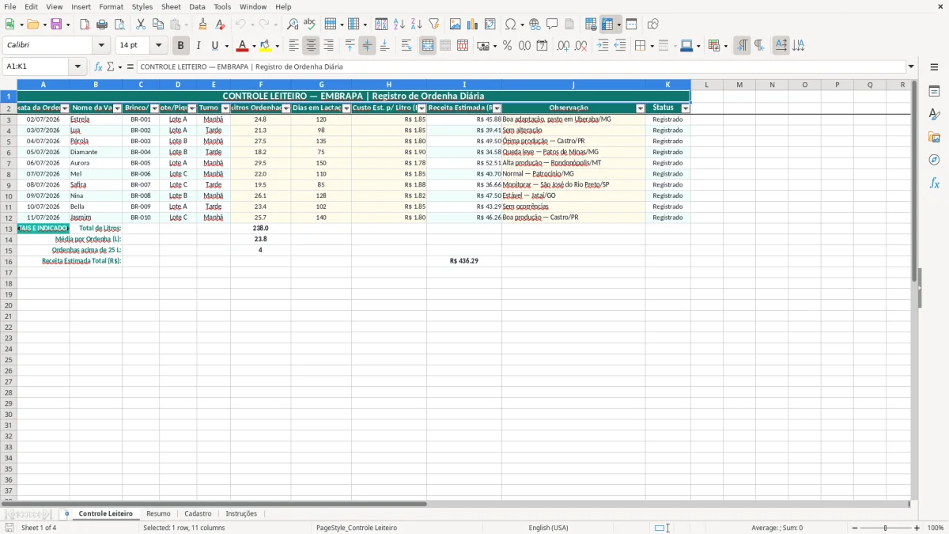Open sidebar Gallery deck
Image resolution: width=949 pixels, height=534 pixels.
(x=934, y=138)
